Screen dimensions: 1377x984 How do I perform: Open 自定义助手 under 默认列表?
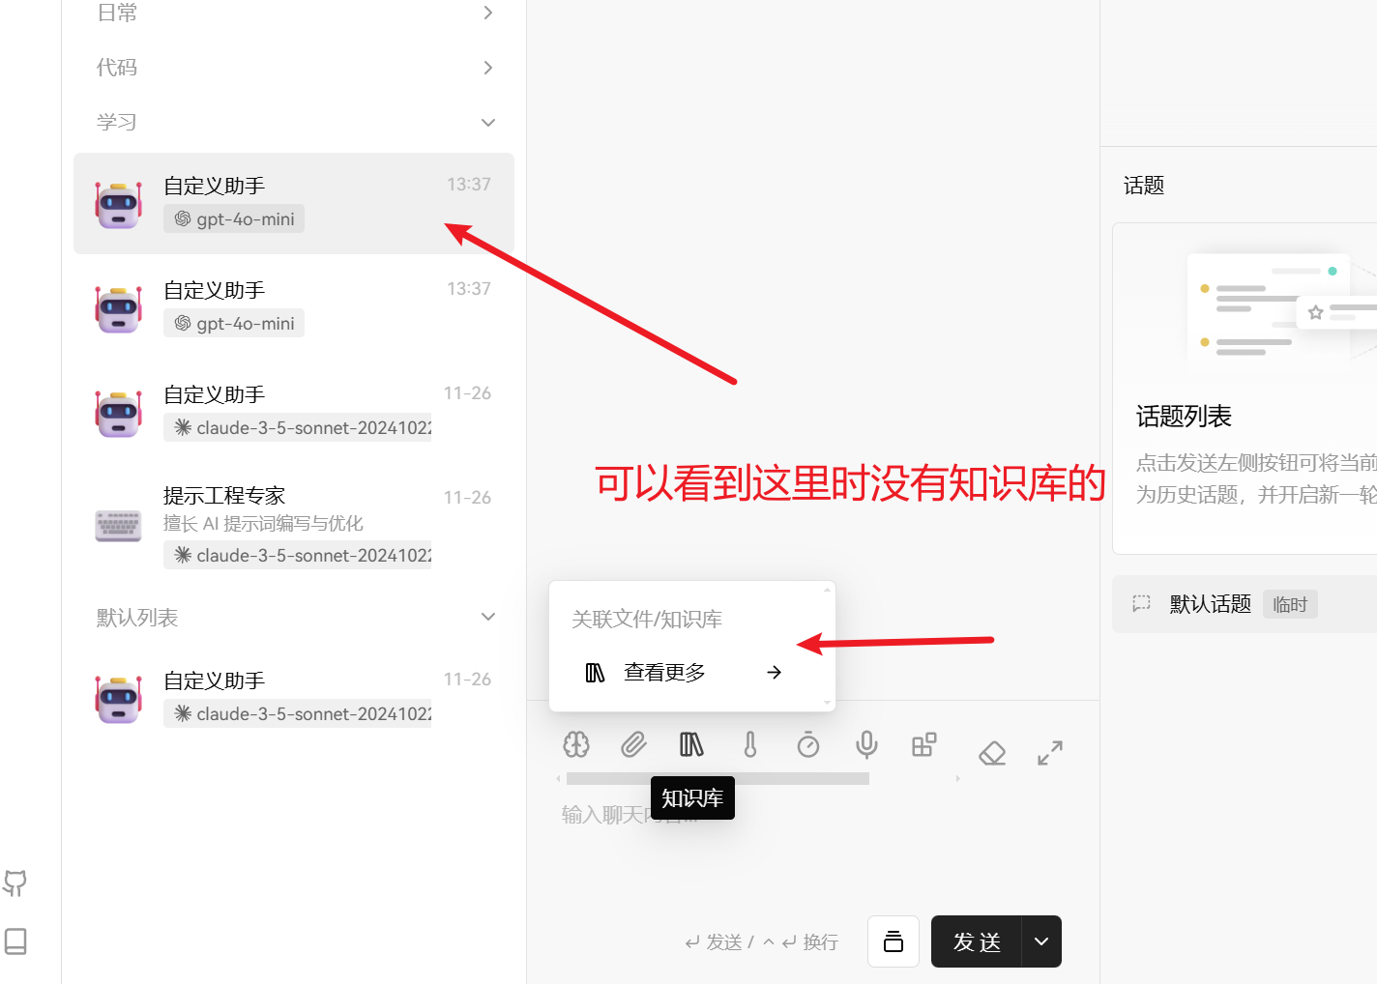point(294,699)
